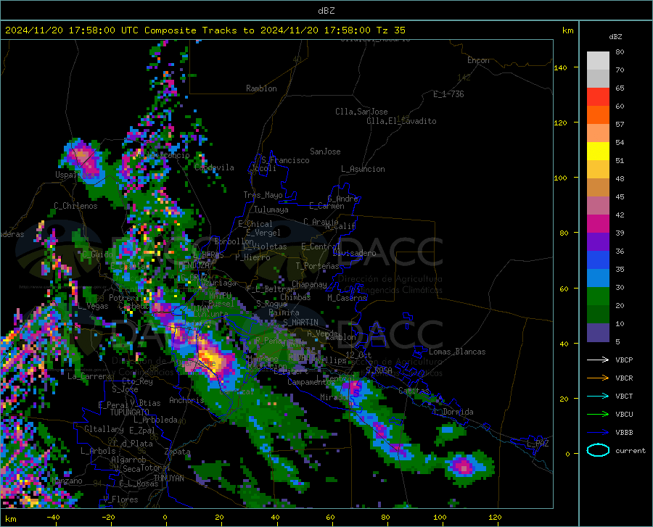Click the S_Francisco map label
The width and height of the screenshot is (653, 527).
[285, 160]
